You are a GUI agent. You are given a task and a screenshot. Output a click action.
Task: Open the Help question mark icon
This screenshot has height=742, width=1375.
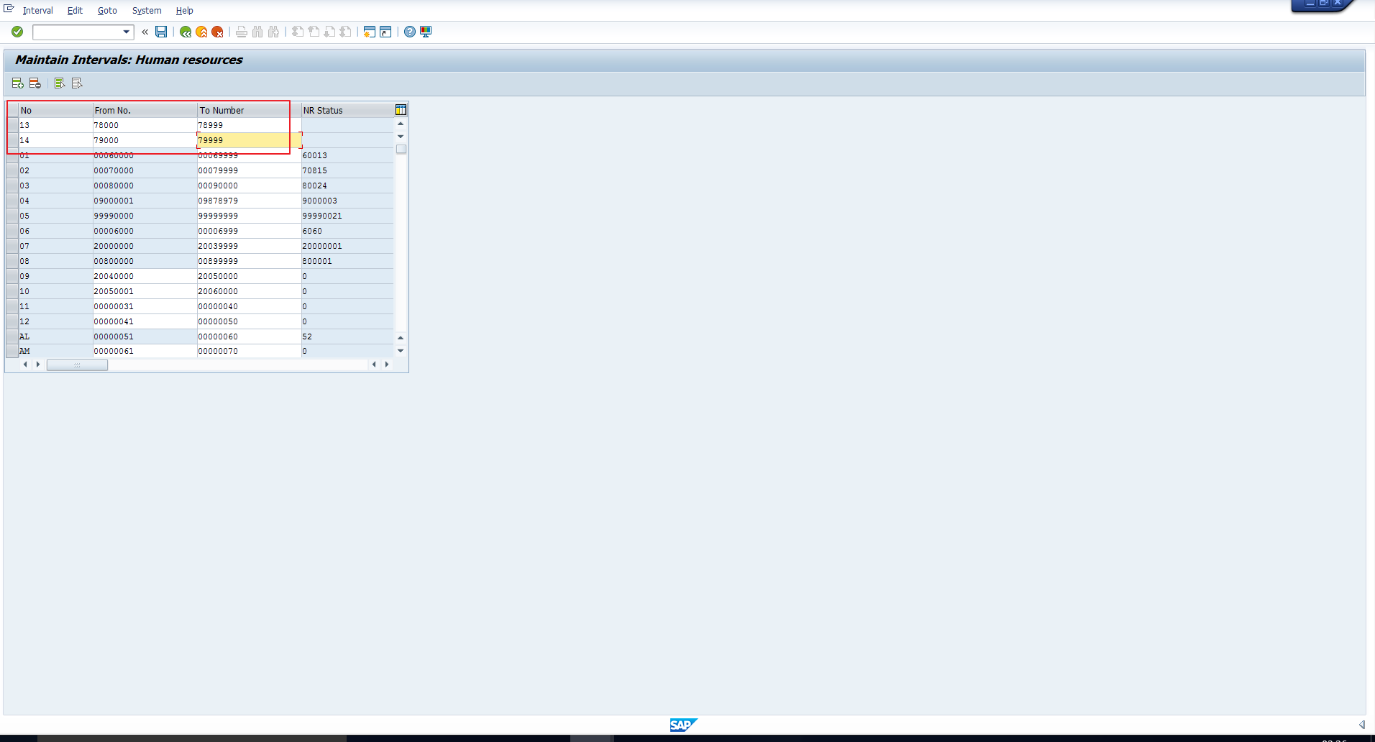[410, 32]
